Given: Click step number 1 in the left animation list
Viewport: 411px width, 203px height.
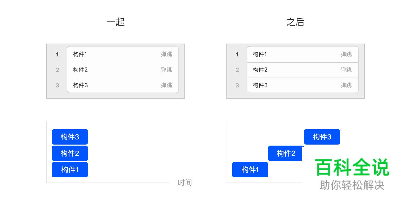Looking at the screenshot, I should [57, 54].
